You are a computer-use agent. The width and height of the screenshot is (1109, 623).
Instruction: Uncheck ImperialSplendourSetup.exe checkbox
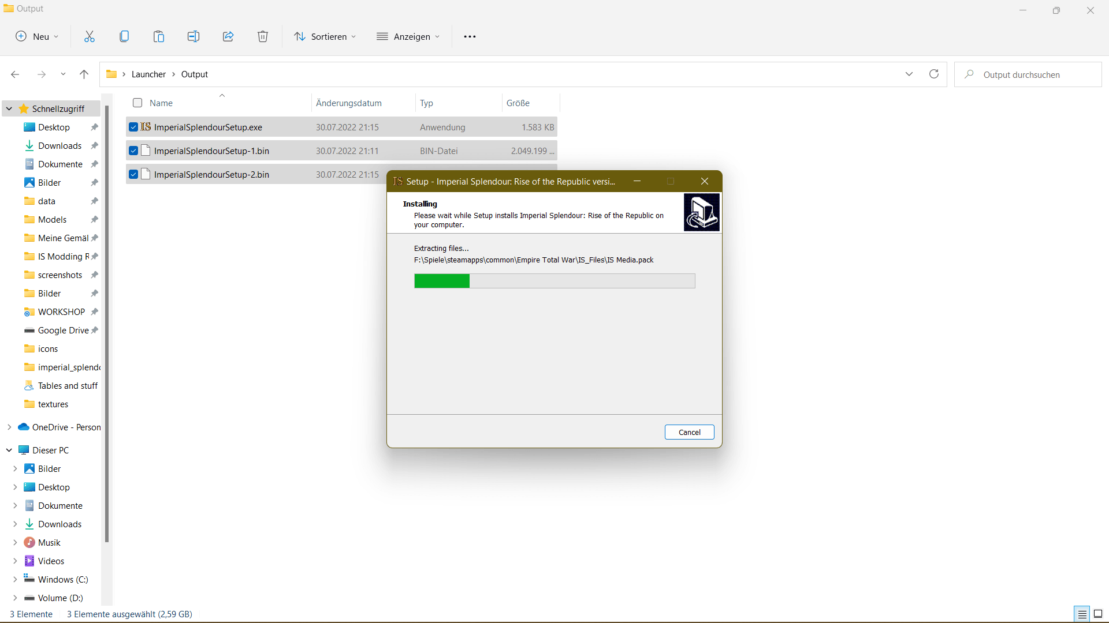coord(133,127)
